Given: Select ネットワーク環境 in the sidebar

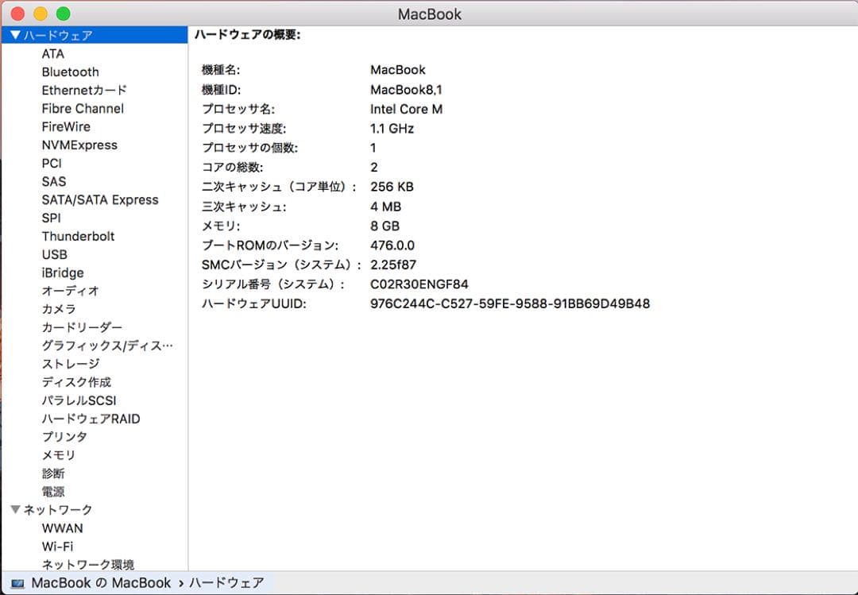Looking at the screenshot, I should [x=87, y=564].
